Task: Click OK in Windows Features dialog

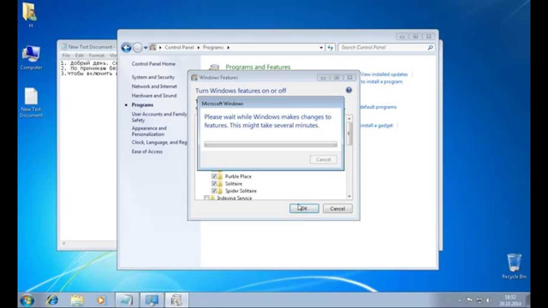Action: [x=304, y=208]
